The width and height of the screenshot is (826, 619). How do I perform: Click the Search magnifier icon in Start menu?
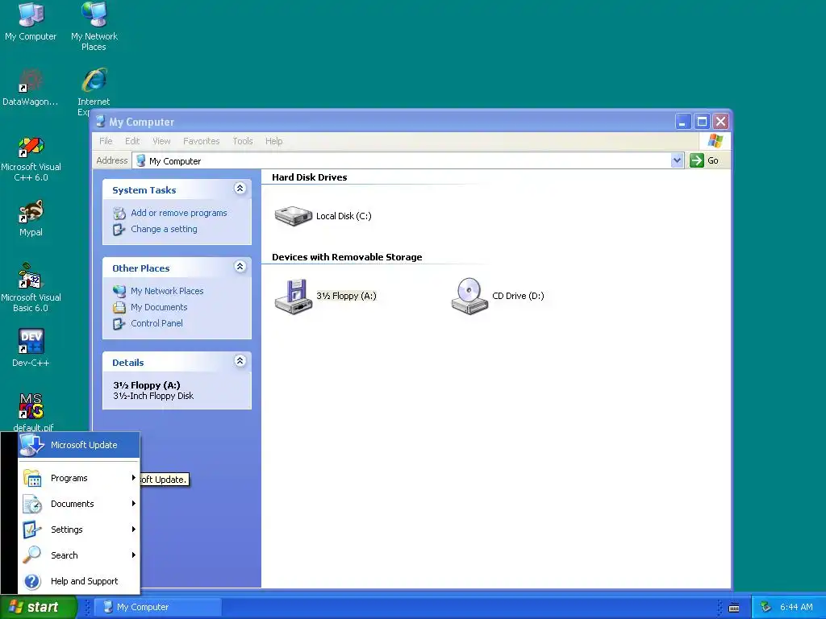pyautogui.click(x=32, y=555)
